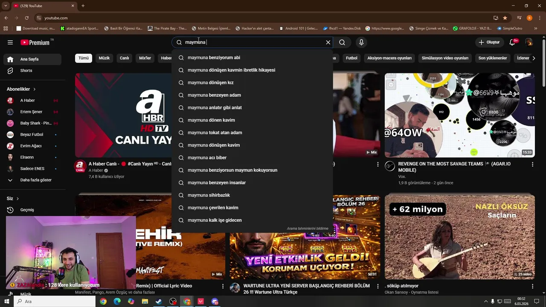Choose suggestion 'maymuna benziyorum abi'
This screenshot has height=307, width=546.
252,58
